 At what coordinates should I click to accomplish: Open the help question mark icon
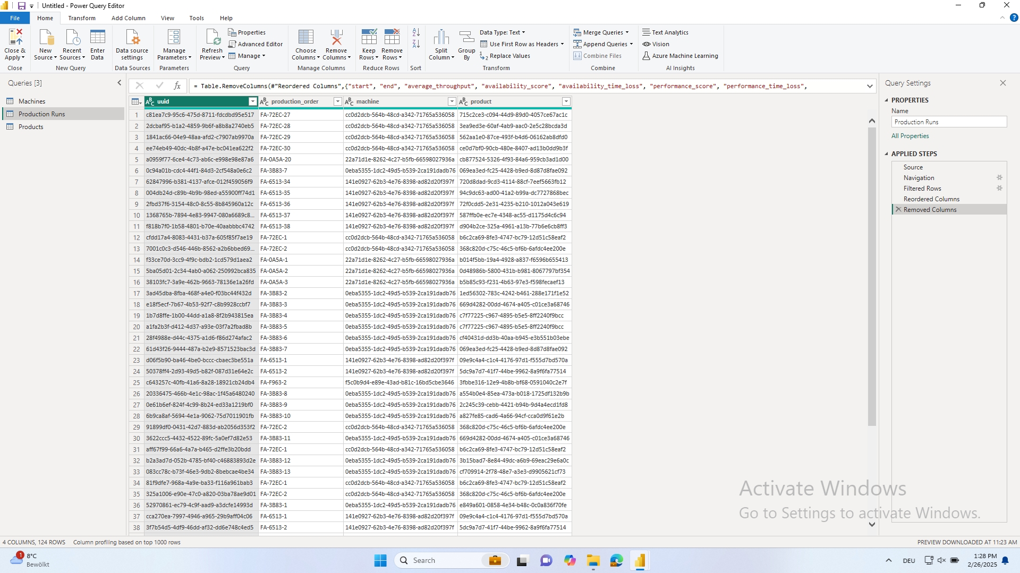1014,18
